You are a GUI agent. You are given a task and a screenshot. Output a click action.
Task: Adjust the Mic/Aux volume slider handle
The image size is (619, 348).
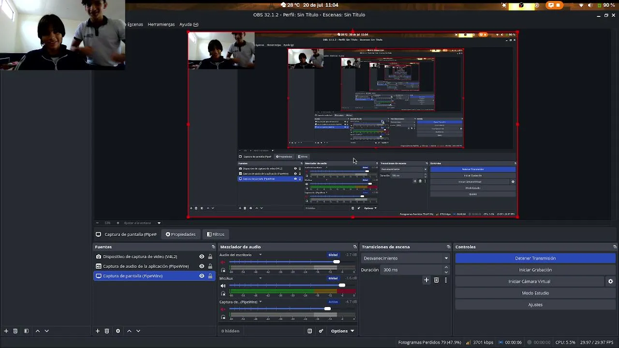pyautogui.click(x=342, y=285)
